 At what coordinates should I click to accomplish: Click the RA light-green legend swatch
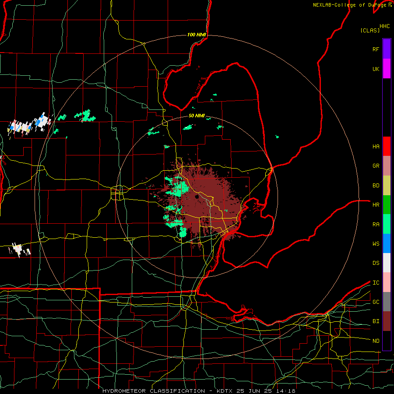tap(387, 224)
